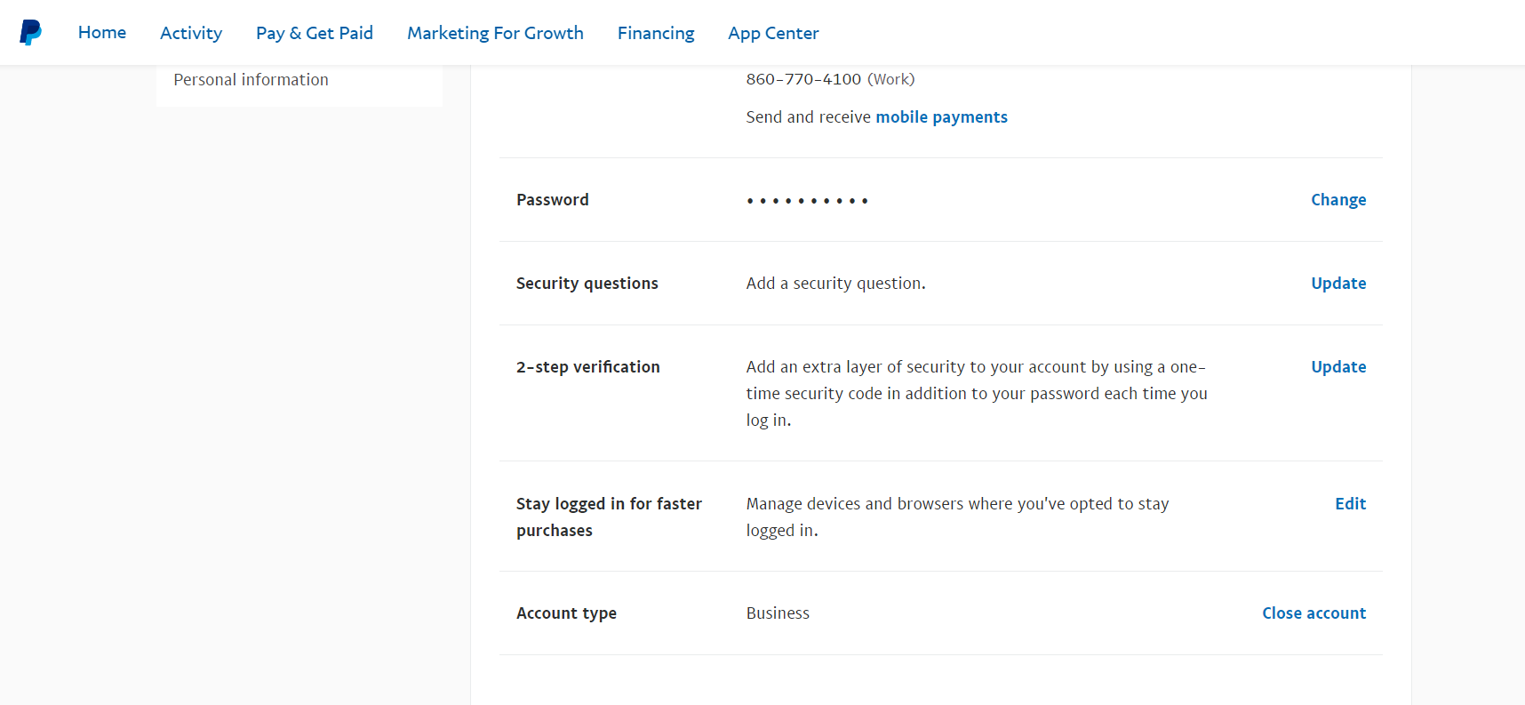Open the Activity menu item
Viewport: 1525px width, 705px height.
tap(191, 33)
